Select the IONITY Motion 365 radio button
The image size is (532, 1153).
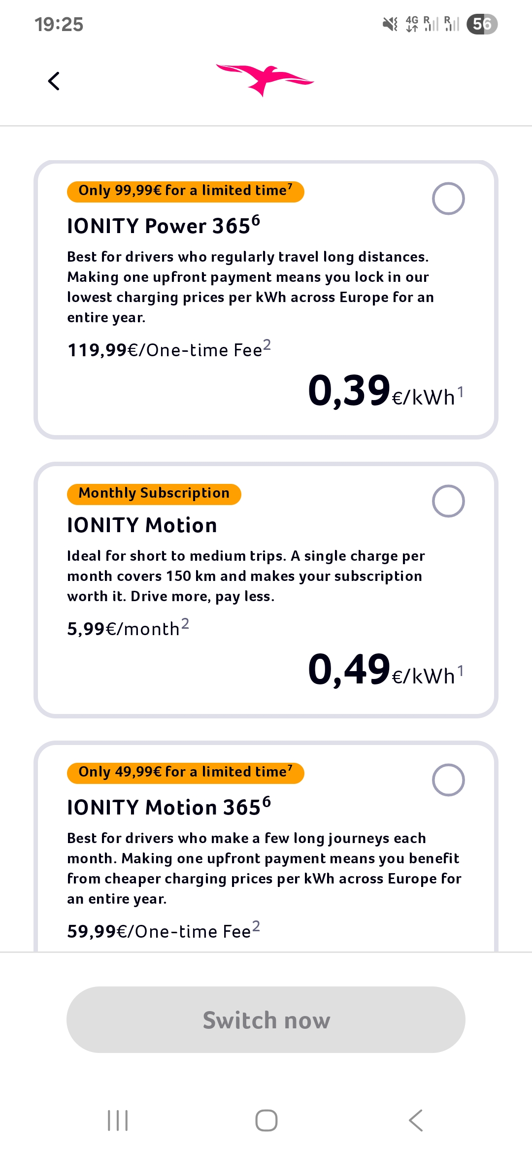(x=448, y=780)
